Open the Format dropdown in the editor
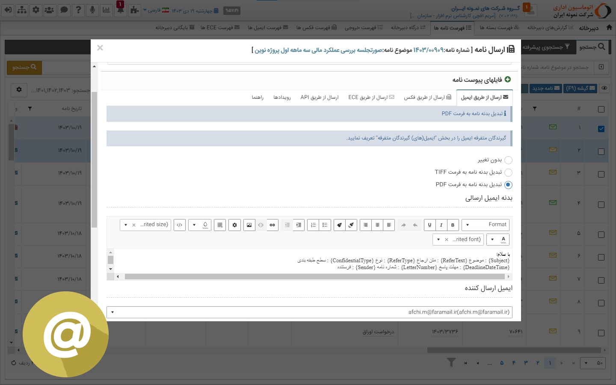 tap(485, 225)
